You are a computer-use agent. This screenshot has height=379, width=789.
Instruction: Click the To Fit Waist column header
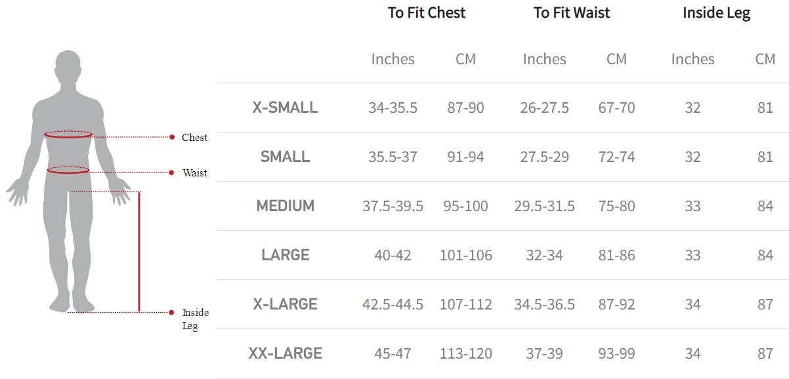point(572,13)
